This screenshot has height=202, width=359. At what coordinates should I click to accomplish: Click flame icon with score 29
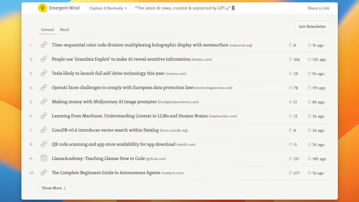(x=290, y=73)
